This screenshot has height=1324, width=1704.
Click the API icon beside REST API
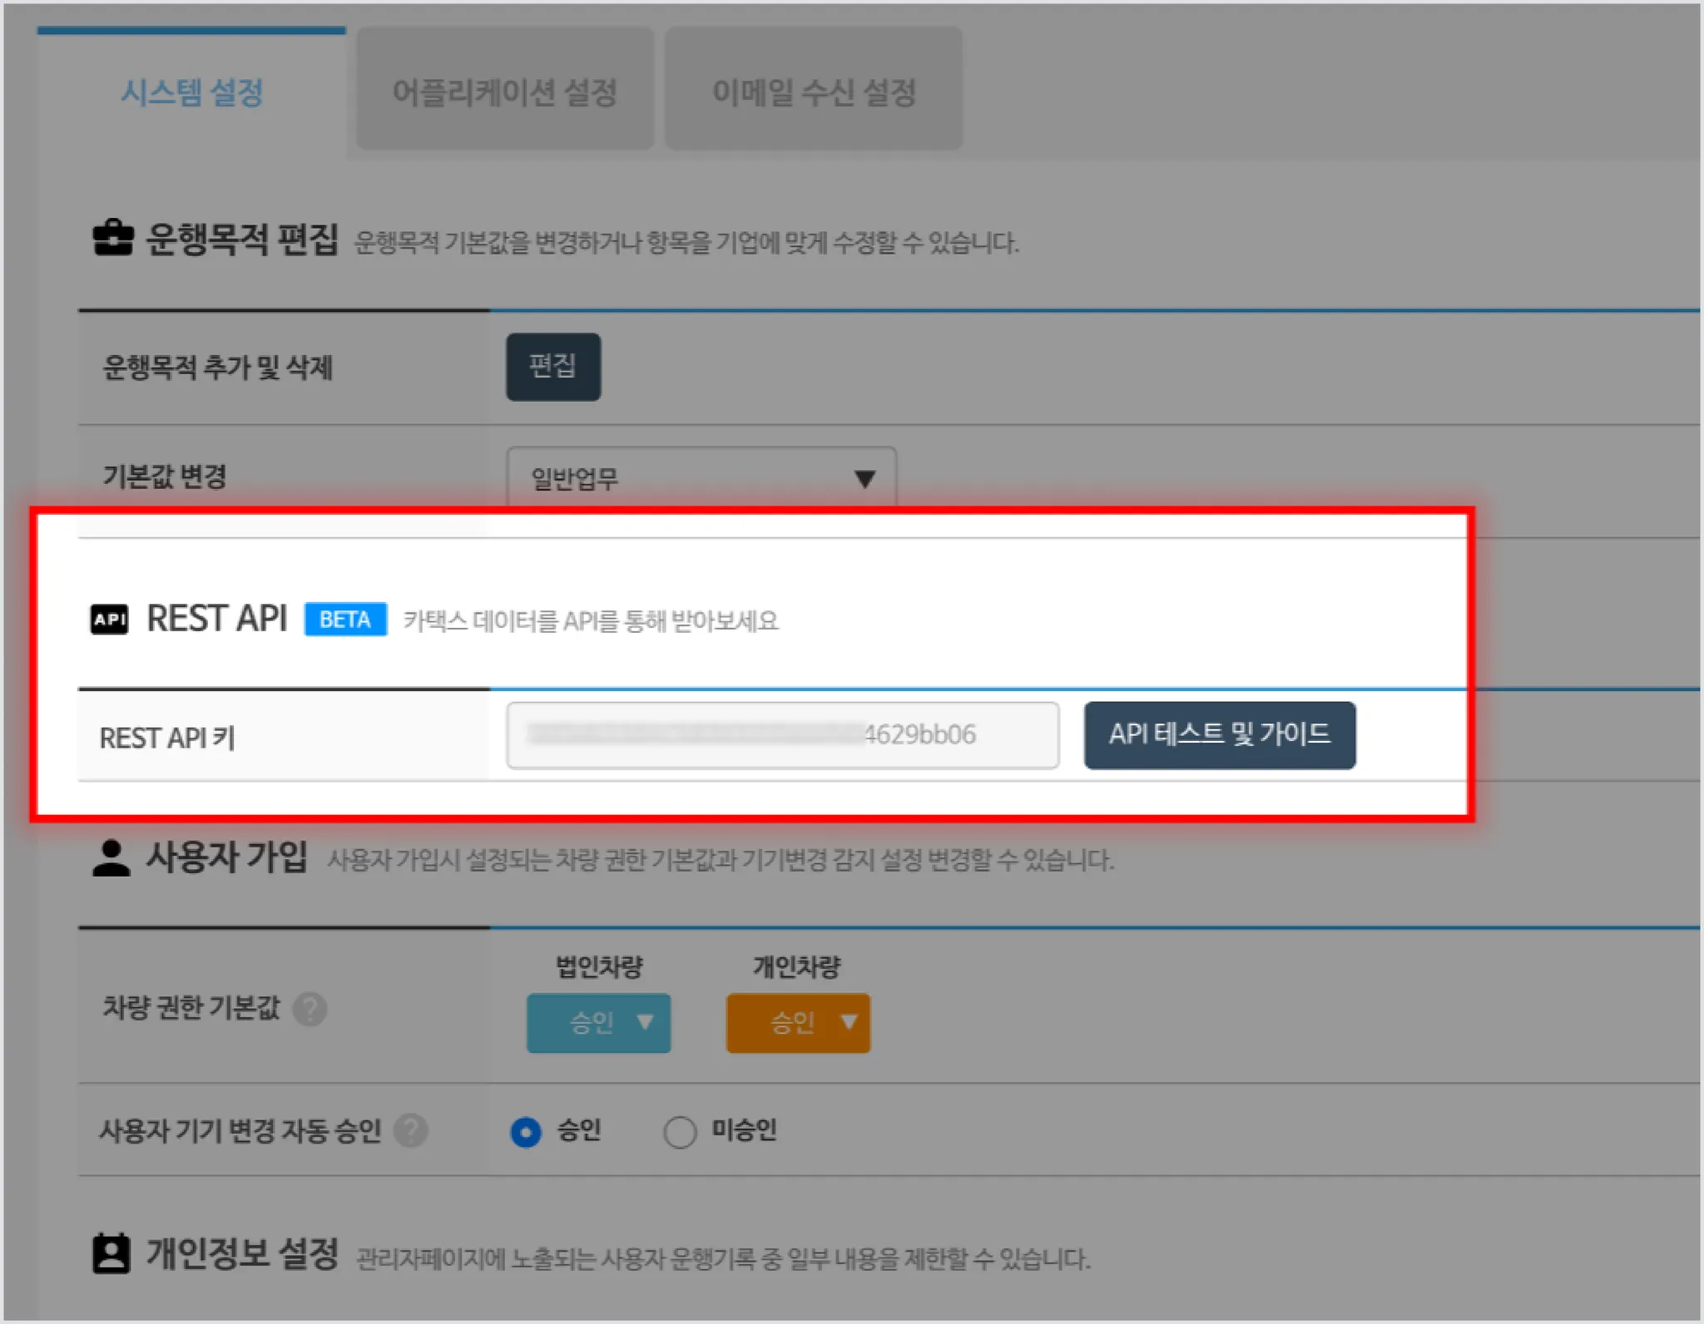(109, 620)
